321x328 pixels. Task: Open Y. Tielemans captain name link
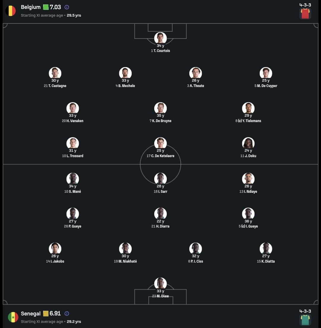(249, 121)
